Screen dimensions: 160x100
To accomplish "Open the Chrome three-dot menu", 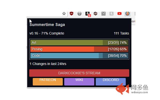I will [x=135, y=13].
